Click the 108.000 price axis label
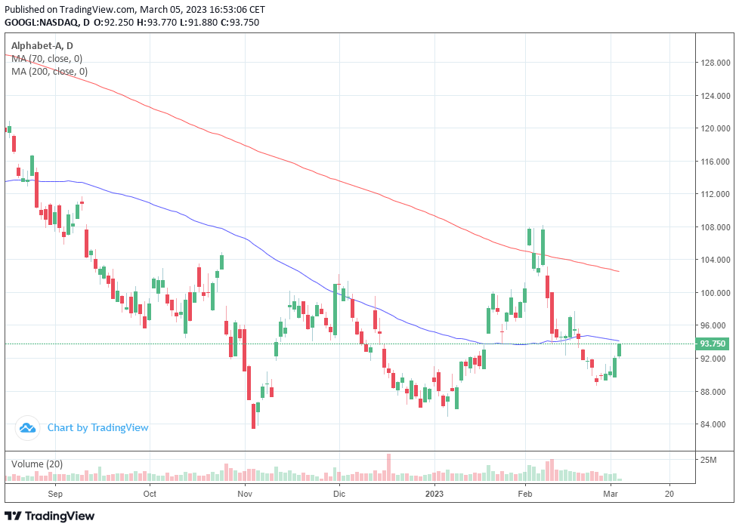The height and width of the screenshot is (530, 739). pyautogui.click(x=715, y=227)
